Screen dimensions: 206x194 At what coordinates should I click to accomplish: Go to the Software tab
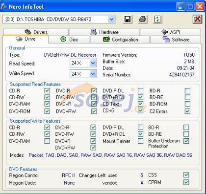pyautogui.click(x=176, y=40)
